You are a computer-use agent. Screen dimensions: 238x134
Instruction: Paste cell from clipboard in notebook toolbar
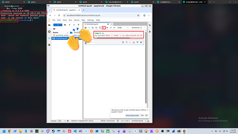click(100, 28)
